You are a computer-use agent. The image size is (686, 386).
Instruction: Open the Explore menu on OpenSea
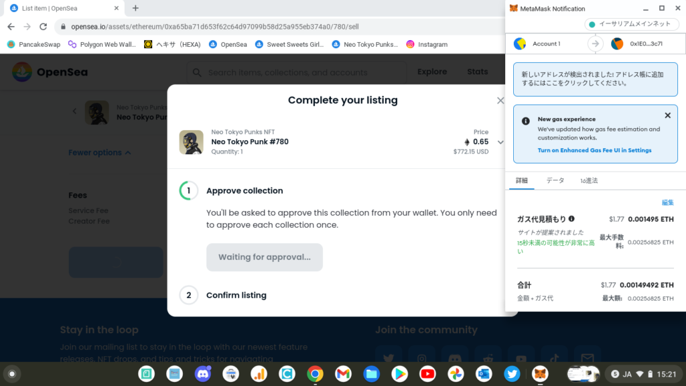432,72
